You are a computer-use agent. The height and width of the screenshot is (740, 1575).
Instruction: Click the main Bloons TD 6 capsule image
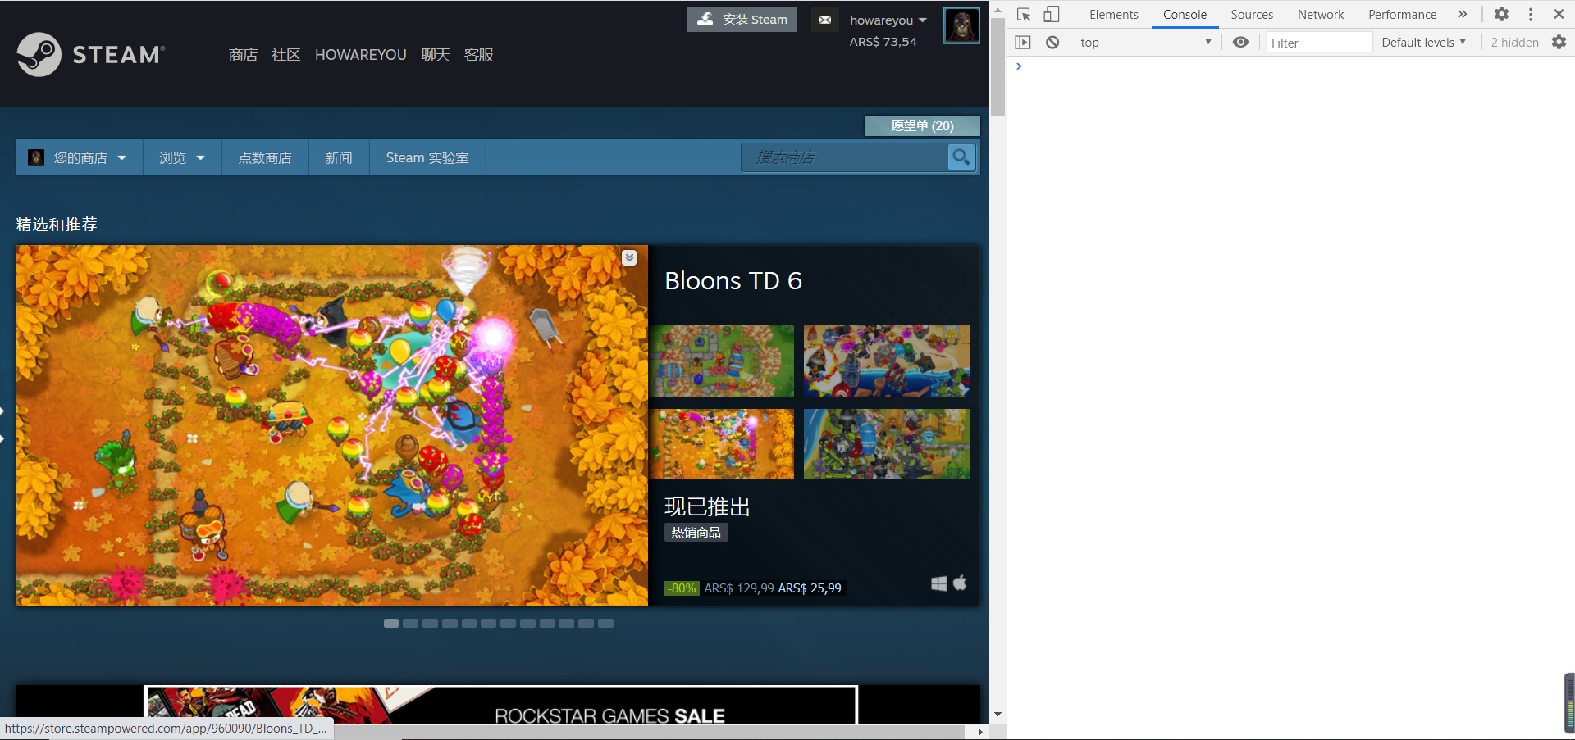tap(332, 425)
